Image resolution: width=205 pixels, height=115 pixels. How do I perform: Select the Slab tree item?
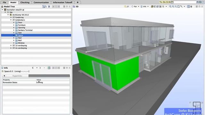click(20, 33)
